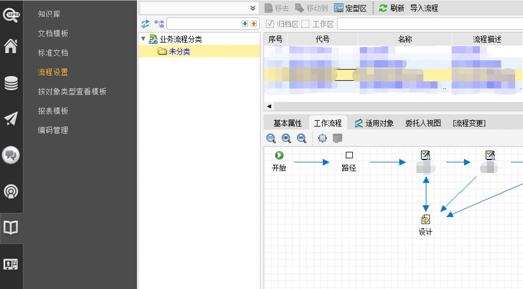523x289 pixels.
Task: Switch to the 基本属性 tab
Action: 288,123
